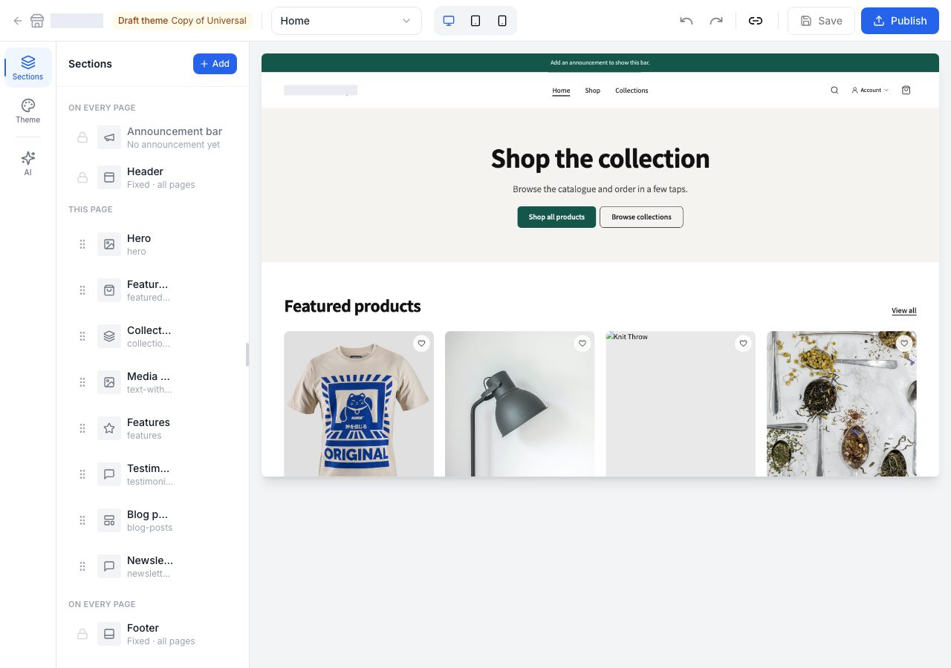Expand the Account dropdown in preview
Image resolution: width=951 pixels, height=668 pixels.
870,91
